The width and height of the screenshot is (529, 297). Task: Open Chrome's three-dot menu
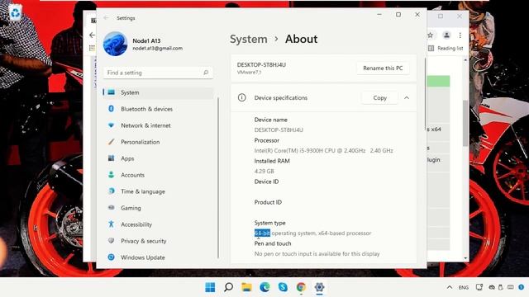click(x=460, y=35)
